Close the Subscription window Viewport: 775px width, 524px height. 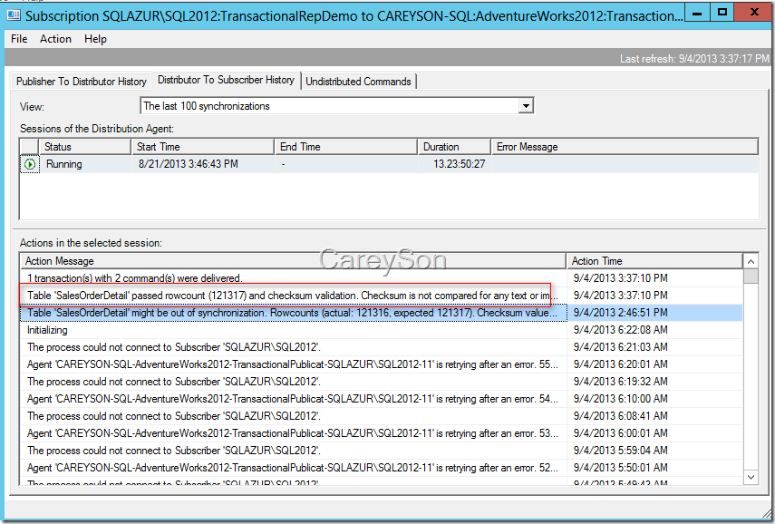[753, 13]
